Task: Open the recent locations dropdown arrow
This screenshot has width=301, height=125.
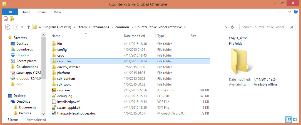Action: (x=22, y=27)
